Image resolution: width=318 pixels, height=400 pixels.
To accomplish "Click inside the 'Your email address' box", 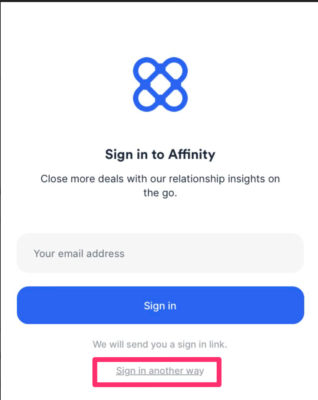I will [160, 253].
